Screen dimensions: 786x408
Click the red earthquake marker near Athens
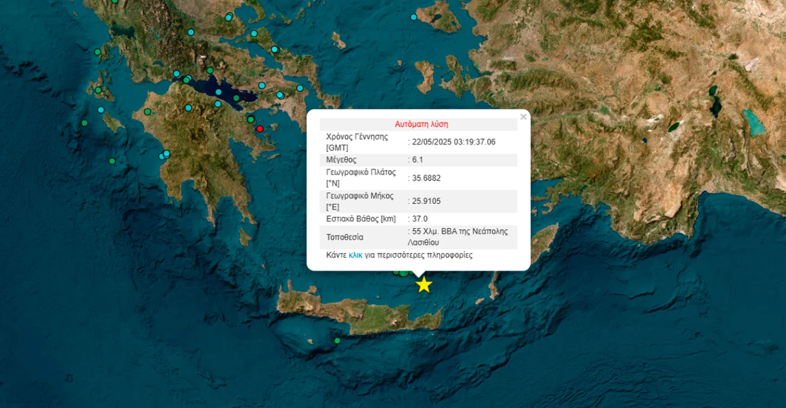(260, 129)
